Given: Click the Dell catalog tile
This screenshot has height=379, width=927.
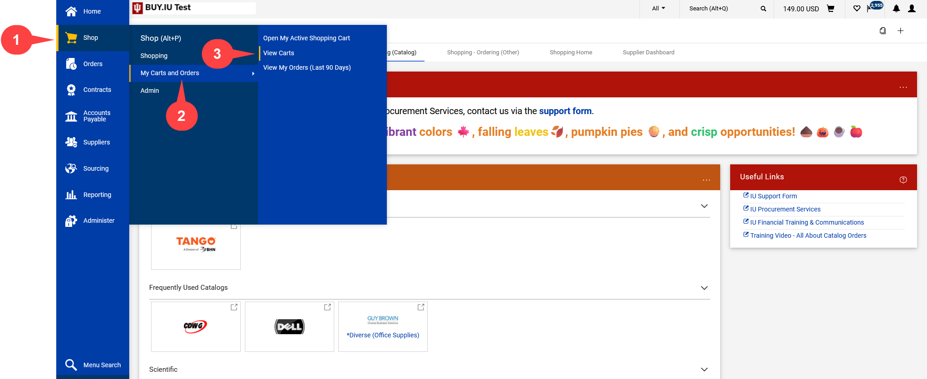Looking at the screenshot, I should point(289,326).
